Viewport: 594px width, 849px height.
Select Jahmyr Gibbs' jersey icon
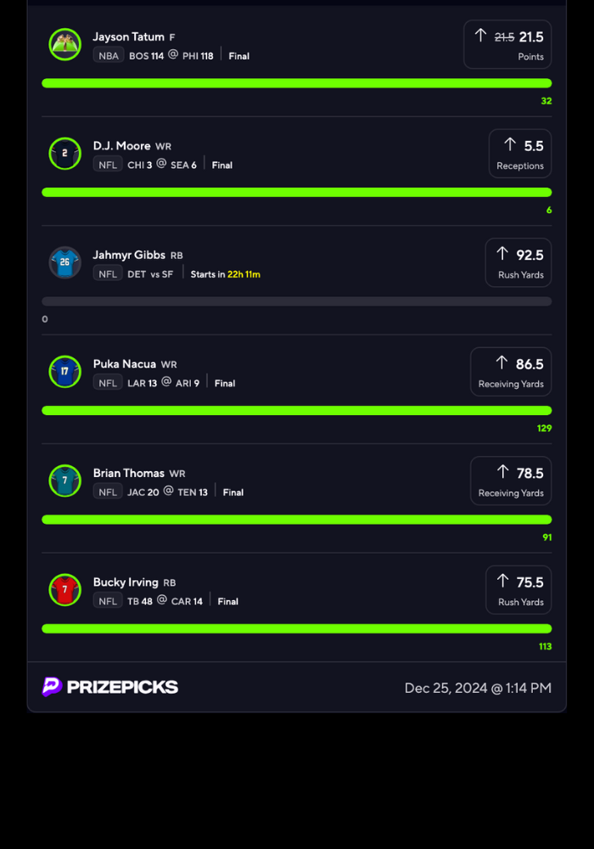(x=64, y=262)
